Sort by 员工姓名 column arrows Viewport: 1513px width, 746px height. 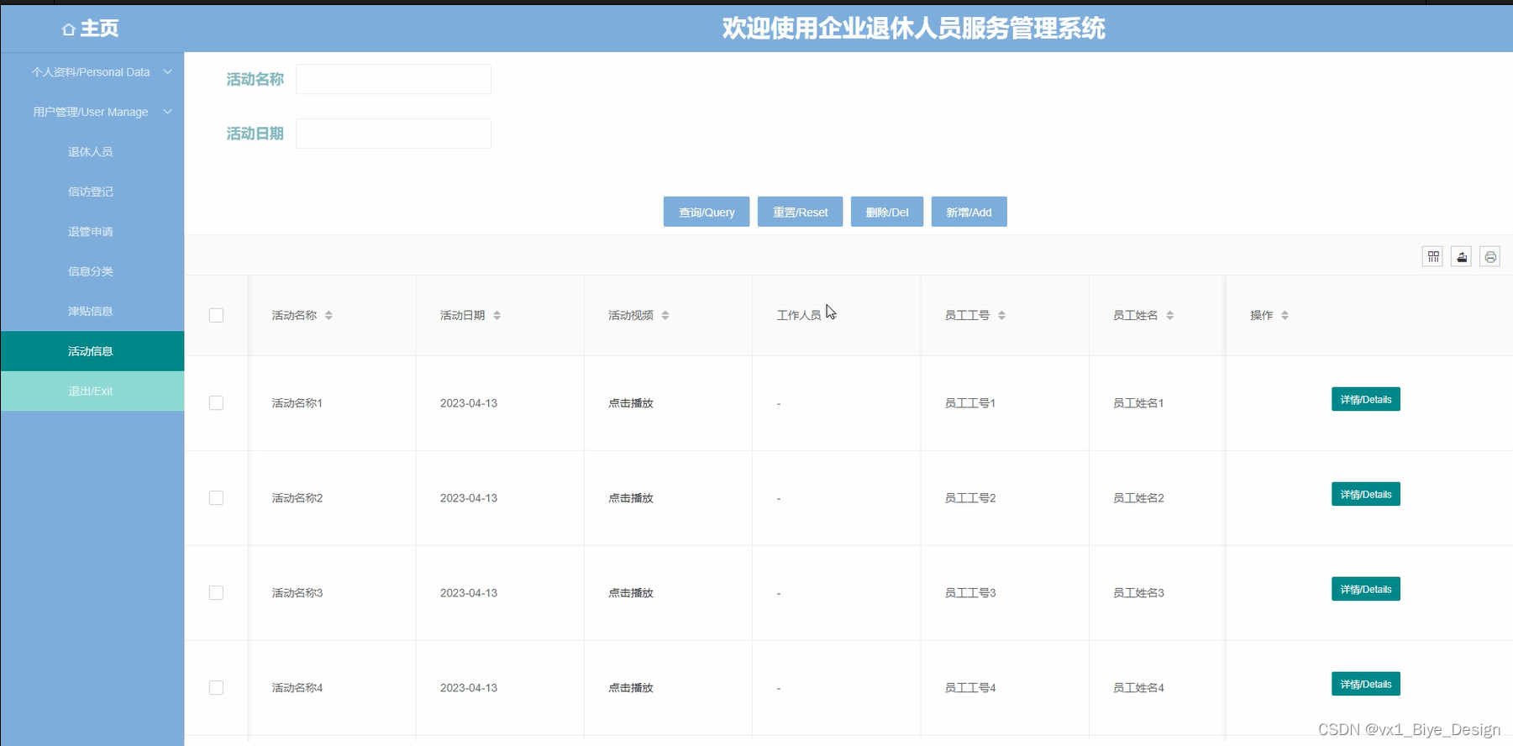point(1170,315)
